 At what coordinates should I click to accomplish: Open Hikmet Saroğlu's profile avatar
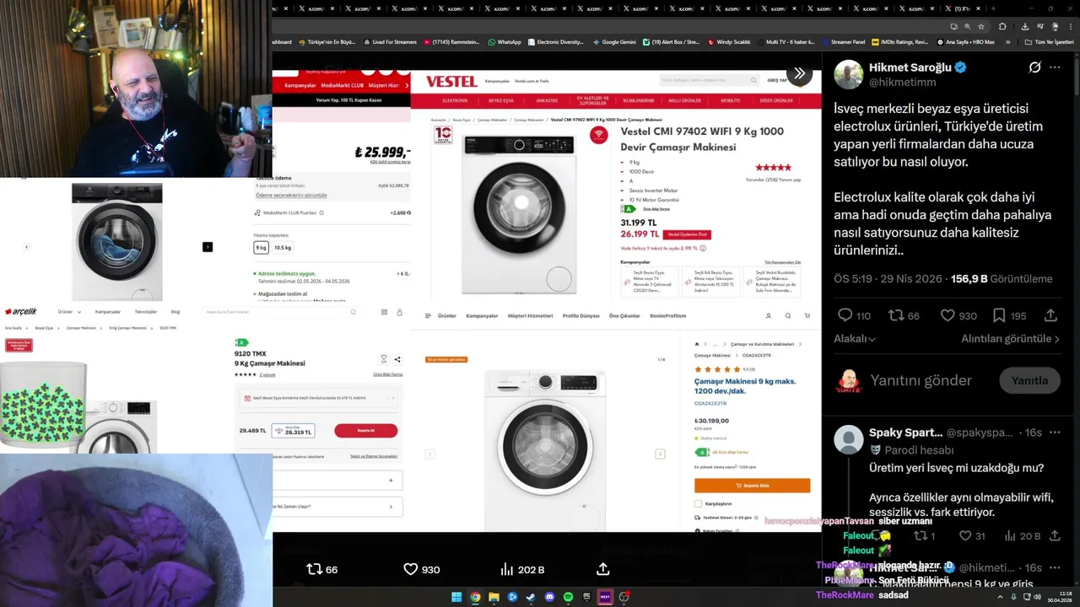click(849, 75)
